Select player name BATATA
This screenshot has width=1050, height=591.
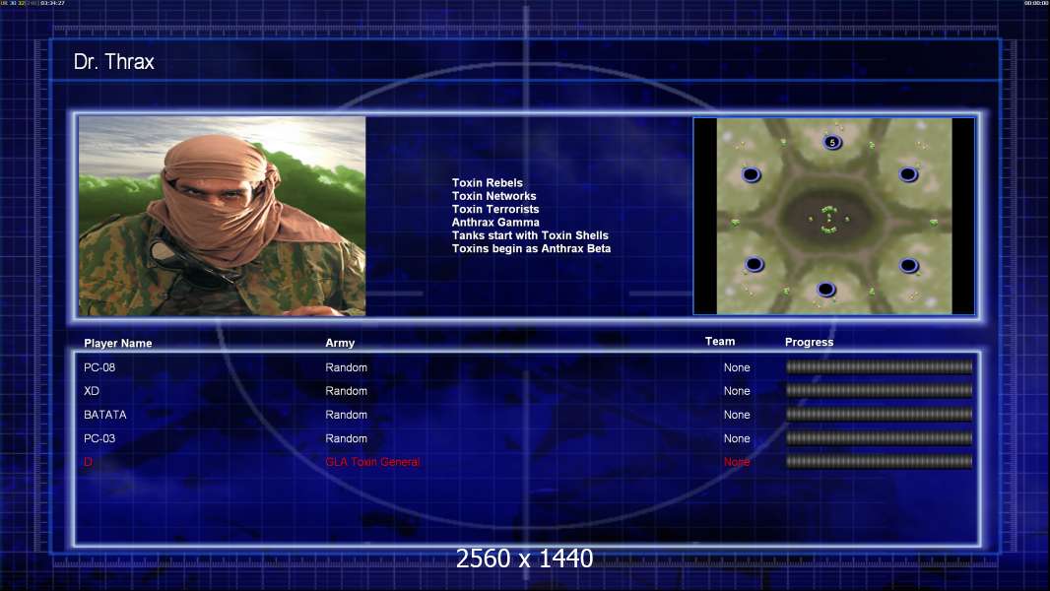pyautogui.click(x=105, y=415)
